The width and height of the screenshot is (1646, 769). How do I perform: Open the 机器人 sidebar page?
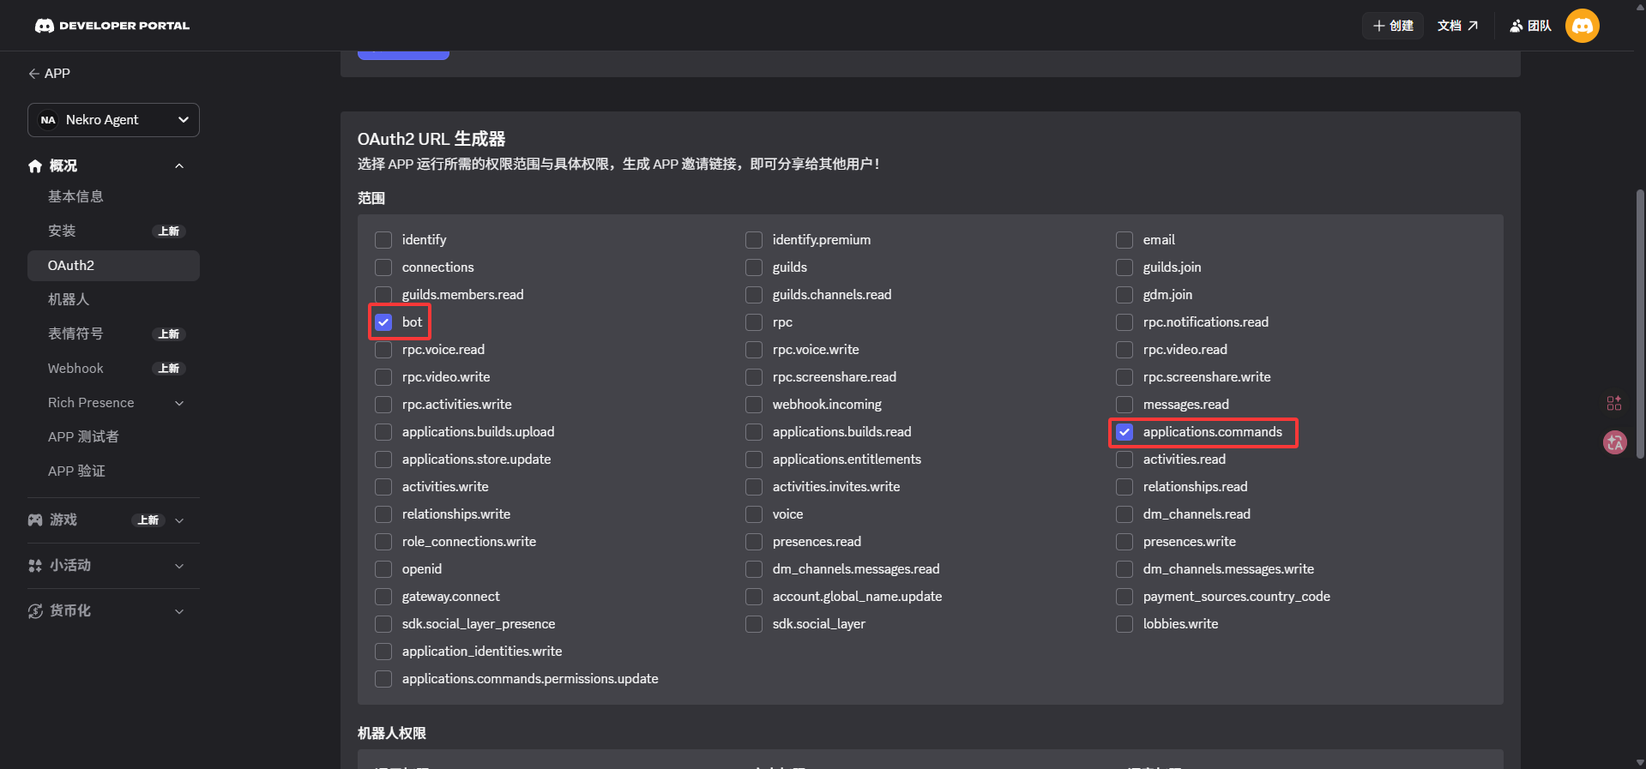pyautogui.click(x=69, y=299)
